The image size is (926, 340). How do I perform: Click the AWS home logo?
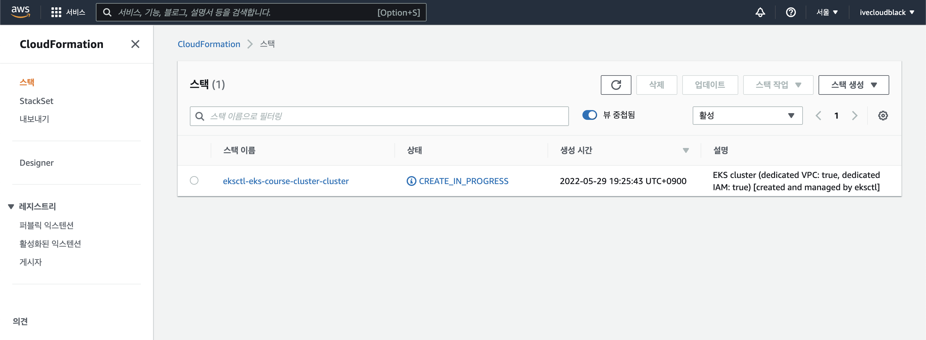21,12
